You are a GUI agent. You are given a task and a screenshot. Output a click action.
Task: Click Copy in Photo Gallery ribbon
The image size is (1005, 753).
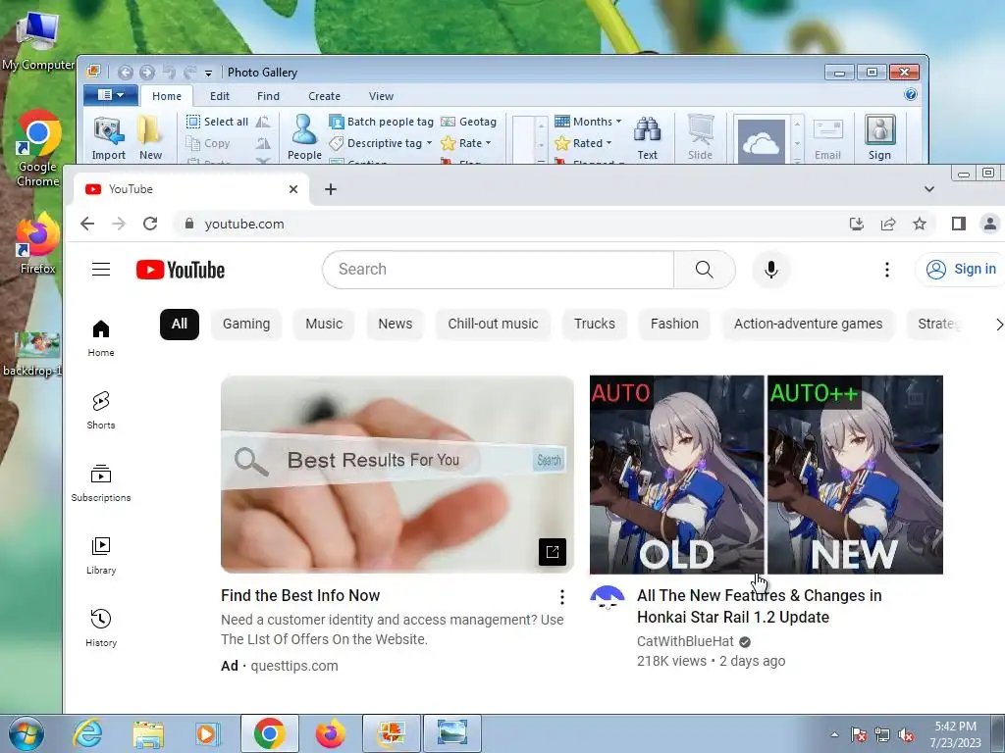pos(208,143)
